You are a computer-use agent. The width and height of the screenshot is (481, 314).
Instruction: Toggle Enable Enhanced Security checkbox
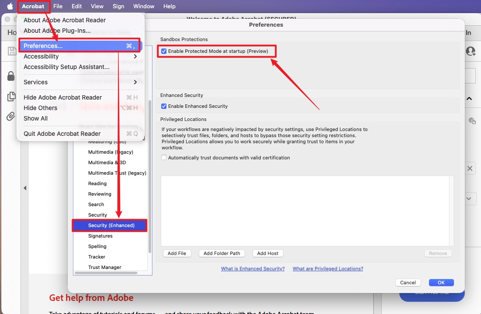point(164,106)
